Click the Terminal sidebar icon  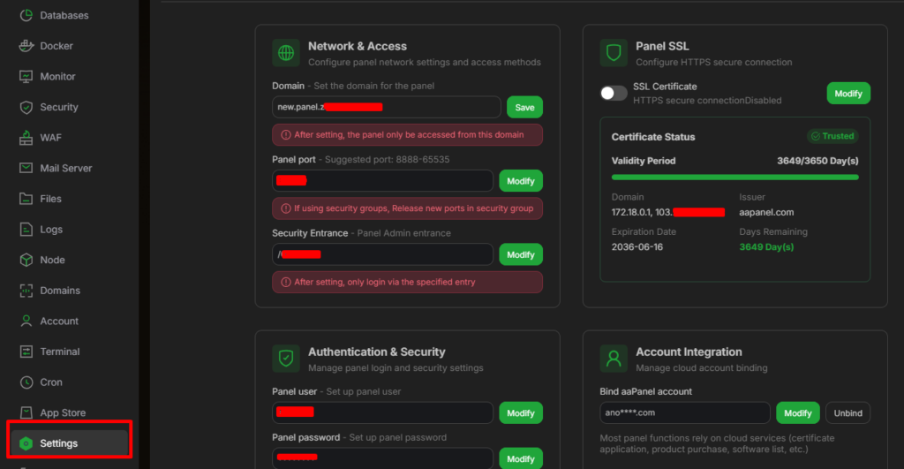click(x=26, y=352)
